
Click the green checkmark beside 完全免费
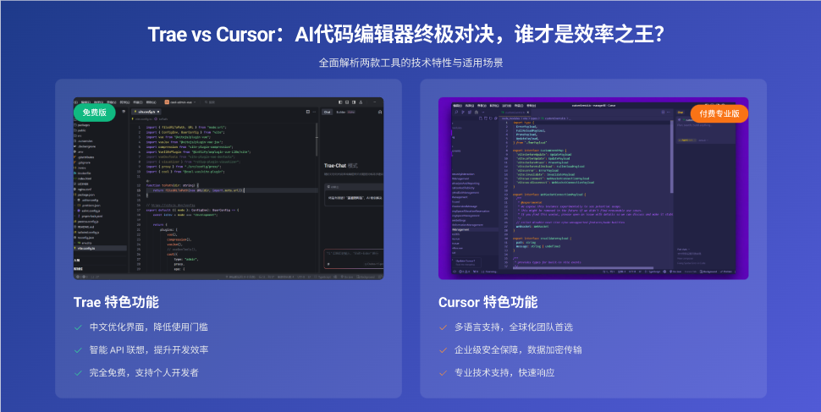(78, 373)
